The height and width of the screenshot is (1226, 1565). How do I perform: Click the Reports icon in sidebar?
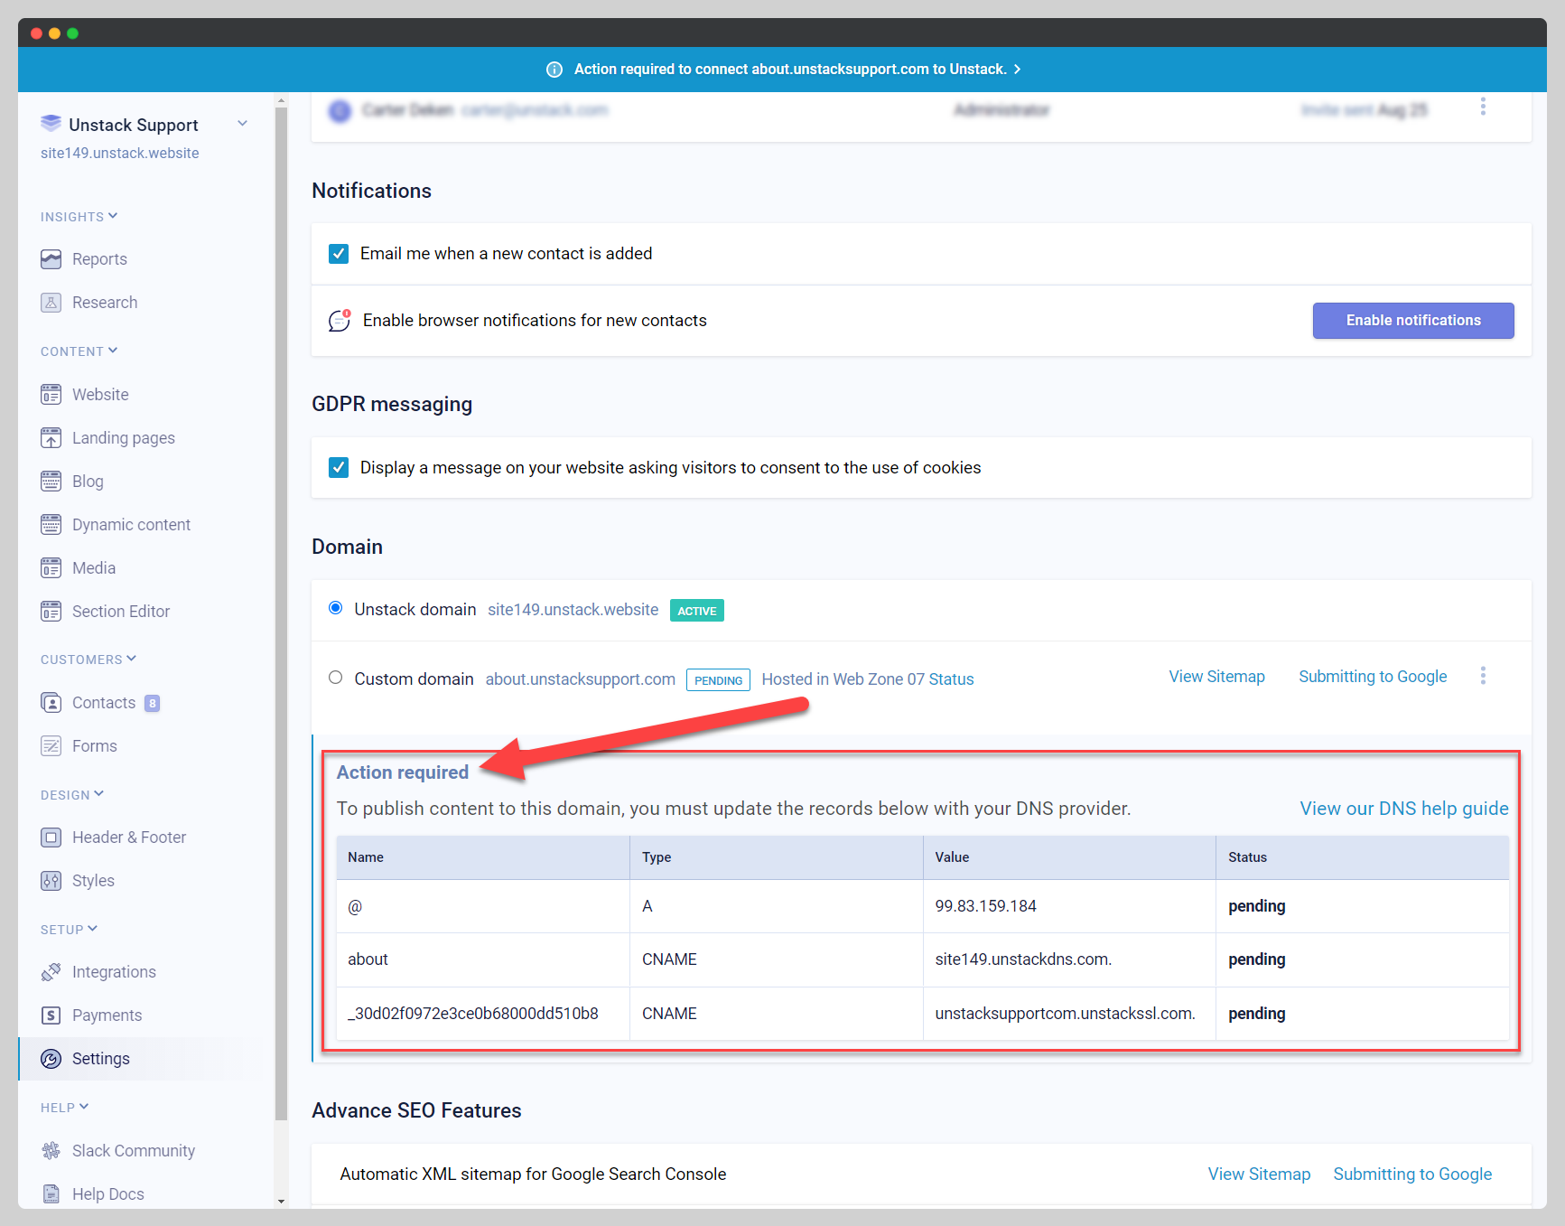pyautogui.click(x=51, y=259)
